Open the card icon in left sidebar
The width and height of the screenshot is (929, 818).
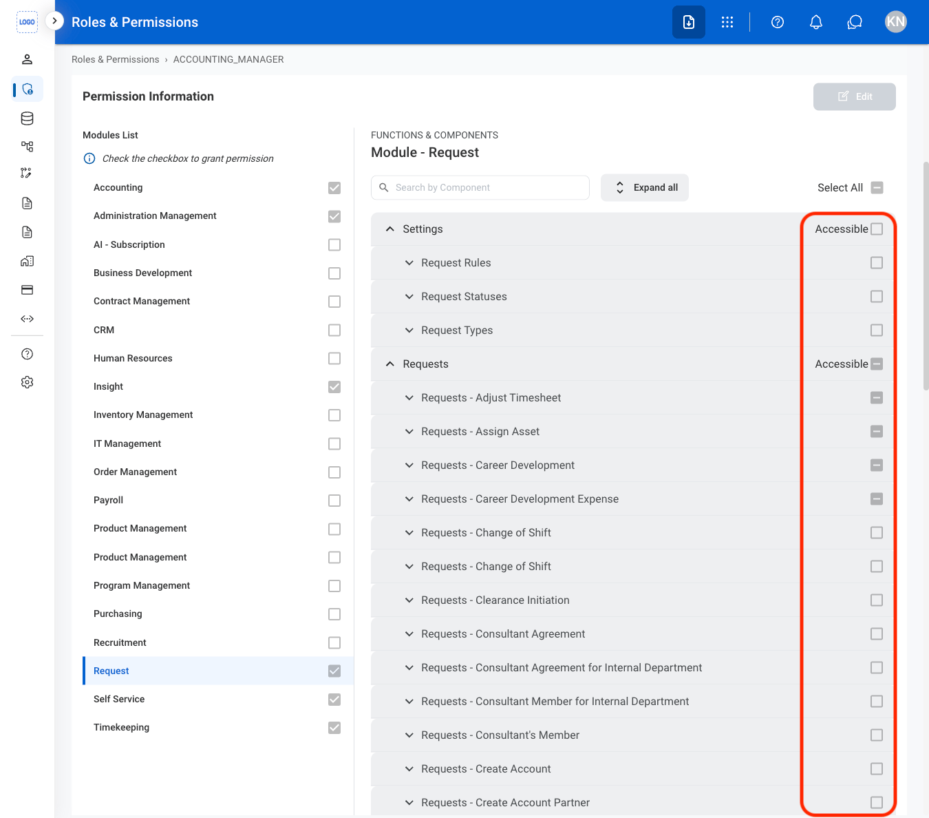[x=28, y=290]
